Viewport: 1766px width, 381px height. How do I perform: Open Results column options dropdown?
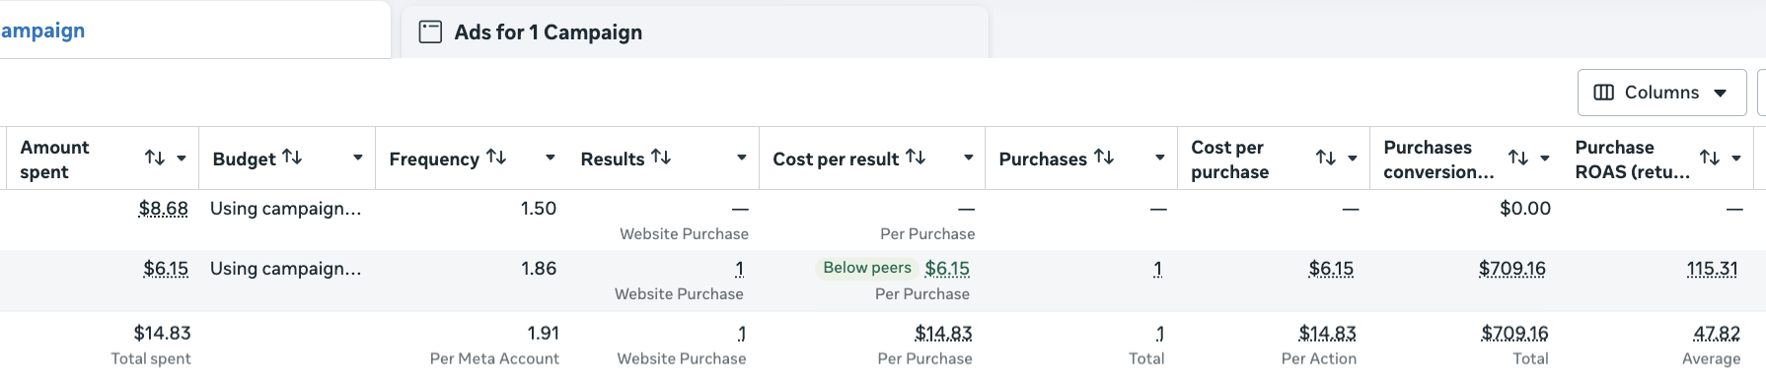tap(742, 158)
